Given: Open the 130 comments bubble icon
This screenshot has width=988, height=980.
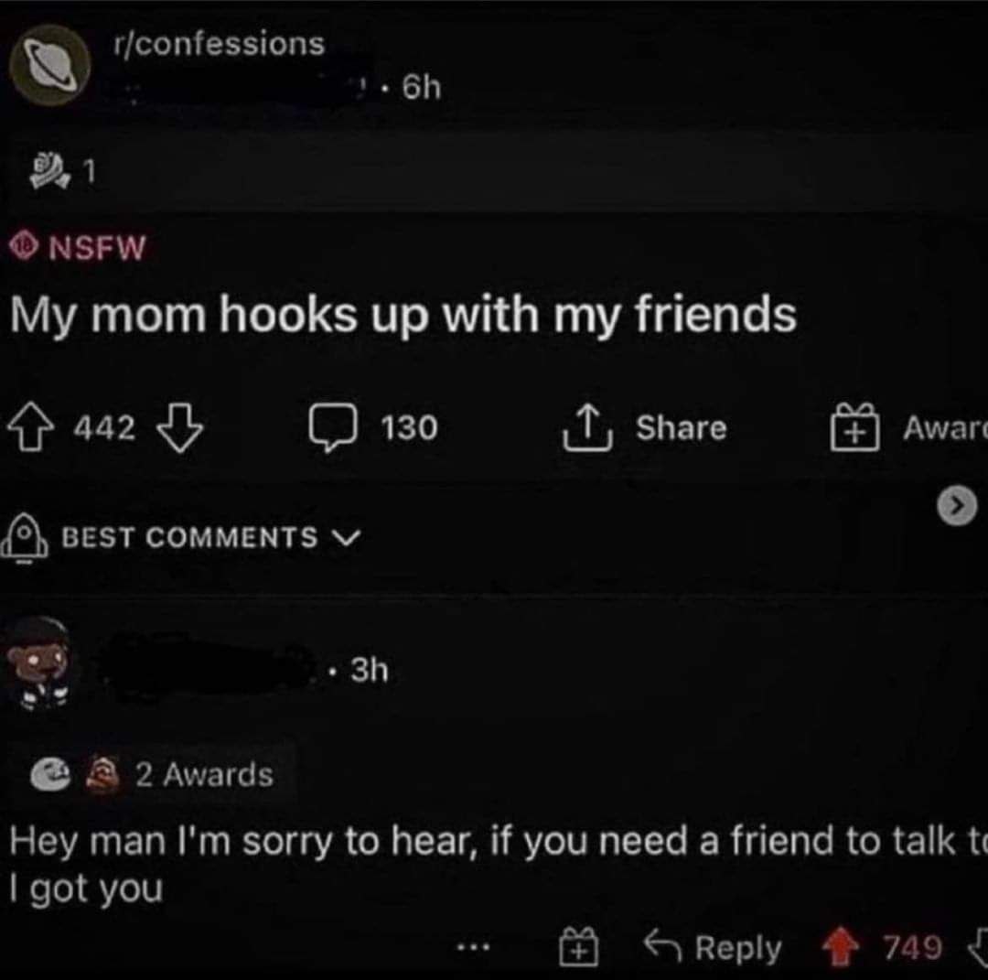Looking at the screenshot, I should (x=333, y=427).
